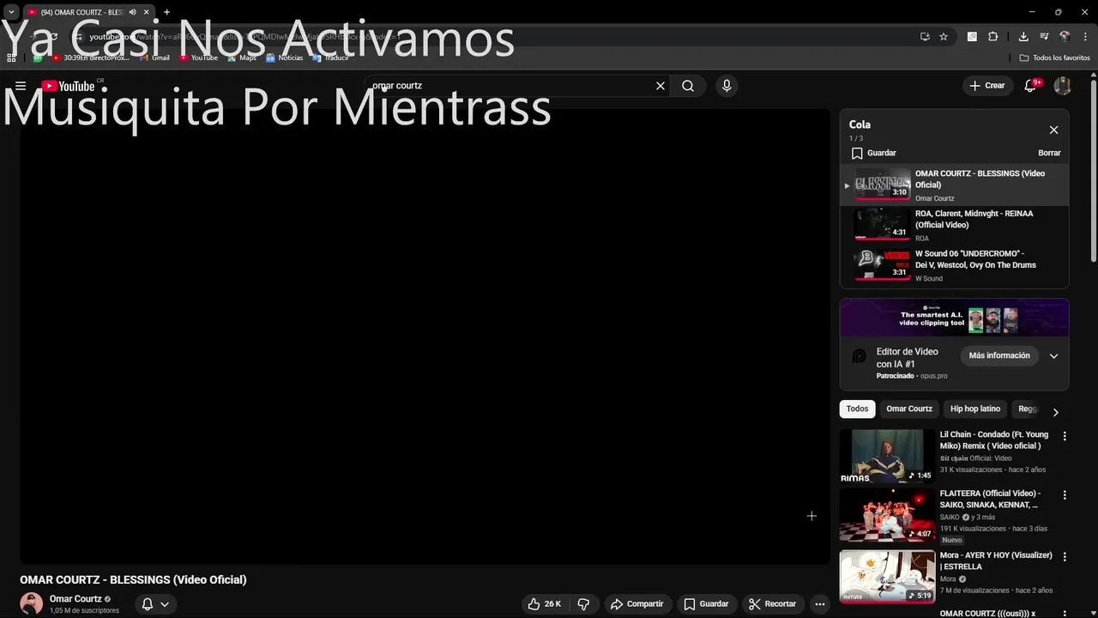
Task: Bookmark this page with the star
Action: [944, 37]
